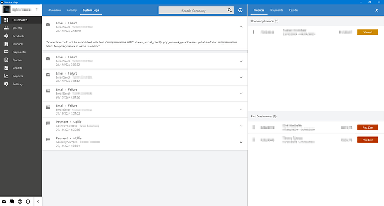Open the history clock icon
The image size is (384, 206).
(240, 10)
